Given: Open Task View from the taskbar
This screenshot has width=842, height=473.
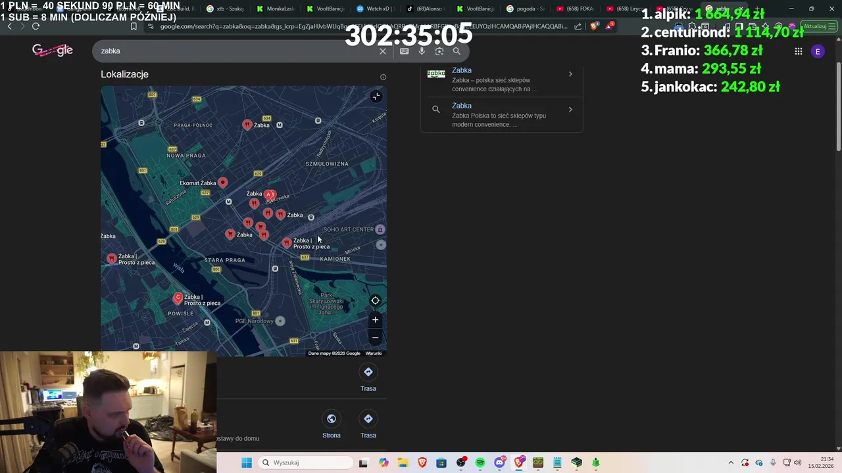Looking at the screenshot, I should tap(363, 462).
